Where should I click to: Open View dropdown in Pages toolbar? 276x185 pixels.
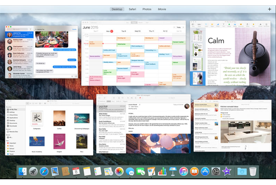(193, 25)
